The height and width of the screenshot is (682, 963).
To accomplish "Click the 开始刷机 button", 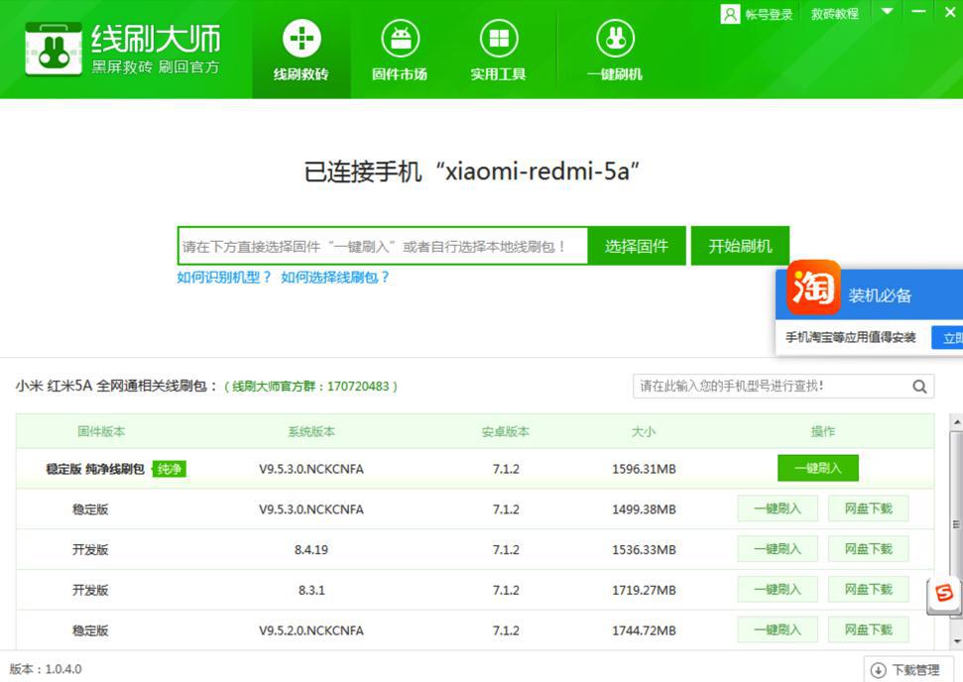I will click(740, 246).
